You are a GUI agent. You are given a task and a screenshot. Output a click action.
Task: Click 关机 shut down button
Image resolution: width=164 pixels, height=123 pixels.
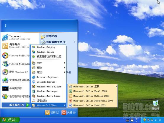tap(68, 113)
